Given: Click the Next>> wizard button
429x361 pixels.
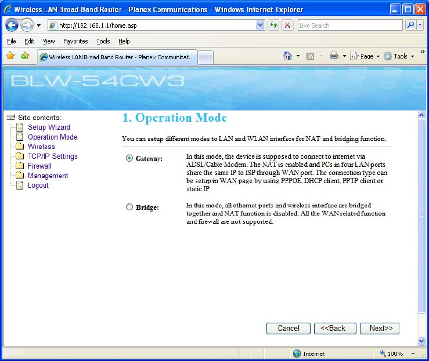Looking at the screenshot, I should (380, 328).
